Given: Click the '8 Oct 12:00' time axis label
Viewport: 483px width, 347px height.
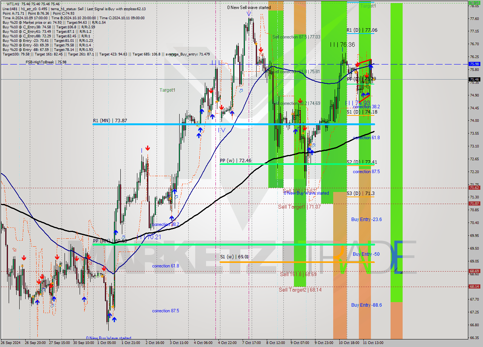Looking at the screenshot, I should (276, 343).
